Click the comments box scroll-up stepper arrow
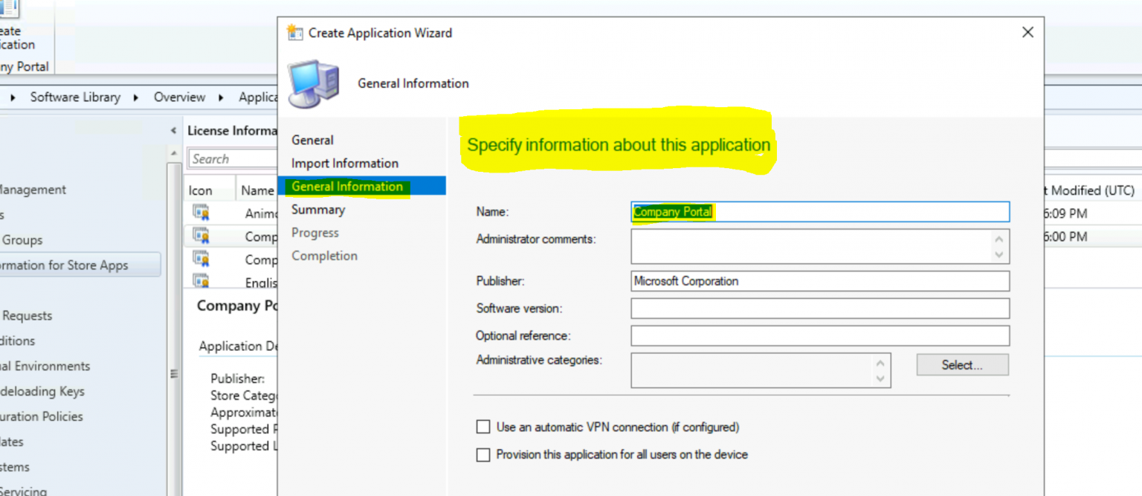The image size is (1142, 496). tap(999, 239)
